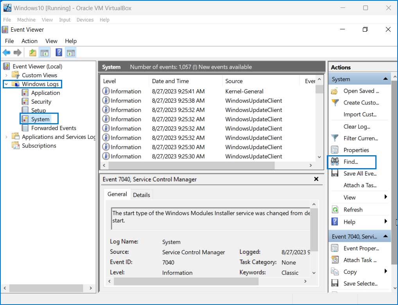Click the Subscriptions icon in tree

[16, 145]
